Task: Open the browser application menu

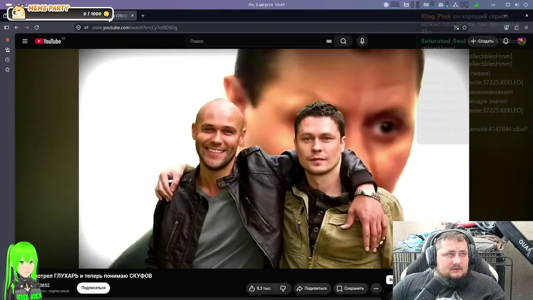Action: point(526,27)
